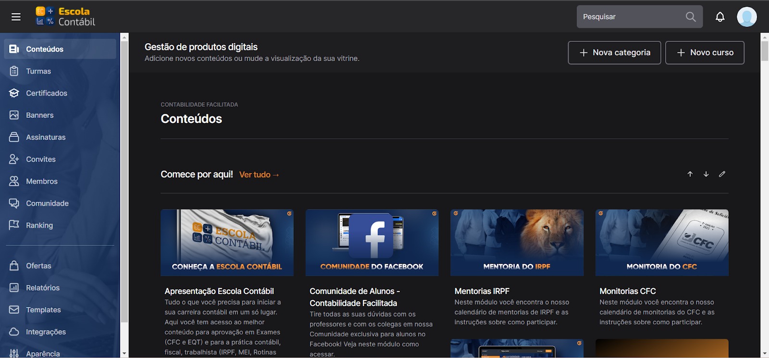This screenshot has height=358, width=769.
Task: Click the sidebar scrollbar down arrow
Action: pyautogui.click(x=124, y=353)
